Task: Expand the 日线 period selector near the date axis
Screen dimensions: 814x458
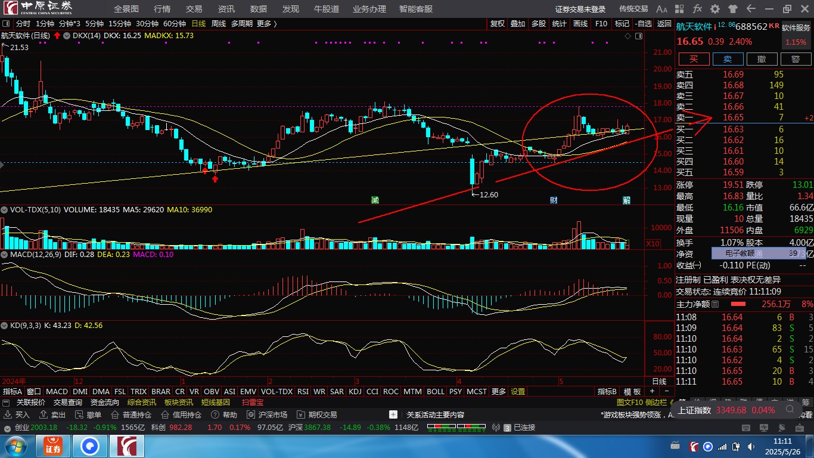Action: [659, 381]
